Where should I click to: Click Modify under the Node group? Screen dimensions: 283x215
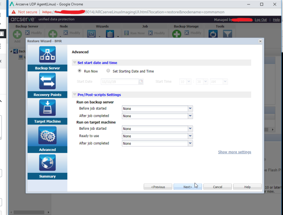pos(72,33)
